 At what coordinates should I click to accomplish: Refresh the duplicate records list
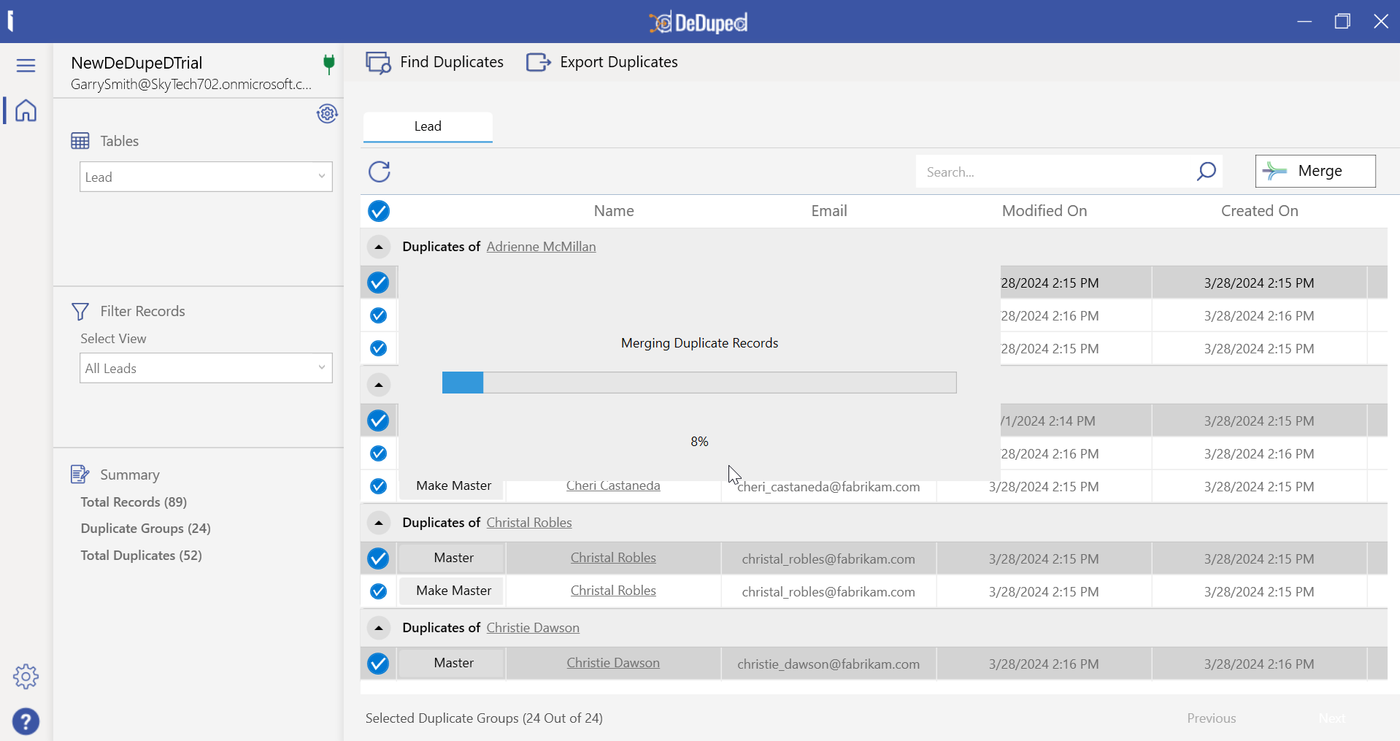coord(380,172)
